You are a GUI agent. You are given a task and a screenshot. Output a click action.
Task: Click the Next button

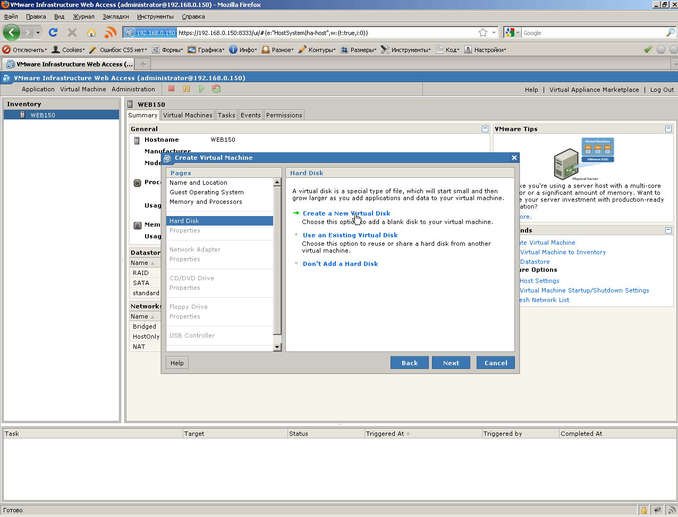tap(451, 363)
